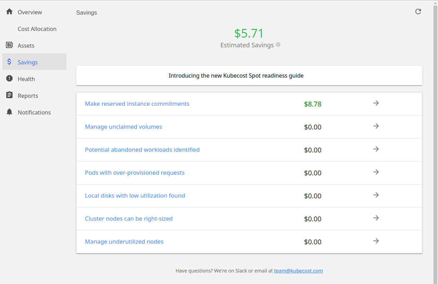Click the arrow next to Manage unclaimed volumes

coord(376,126)
